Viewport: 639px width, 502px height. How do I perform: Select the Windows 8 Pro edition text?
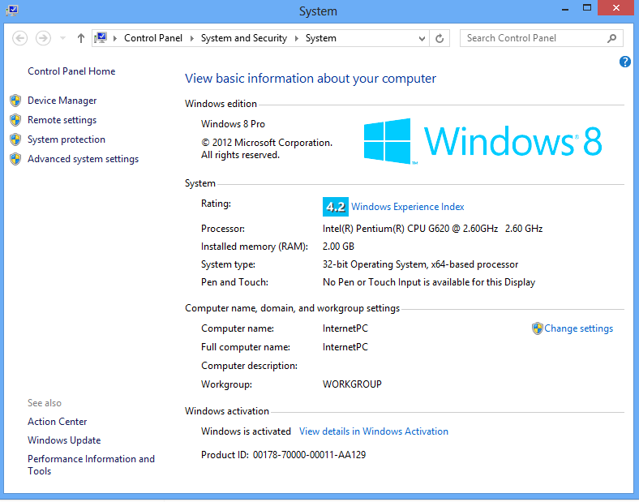tap(233, 124)
